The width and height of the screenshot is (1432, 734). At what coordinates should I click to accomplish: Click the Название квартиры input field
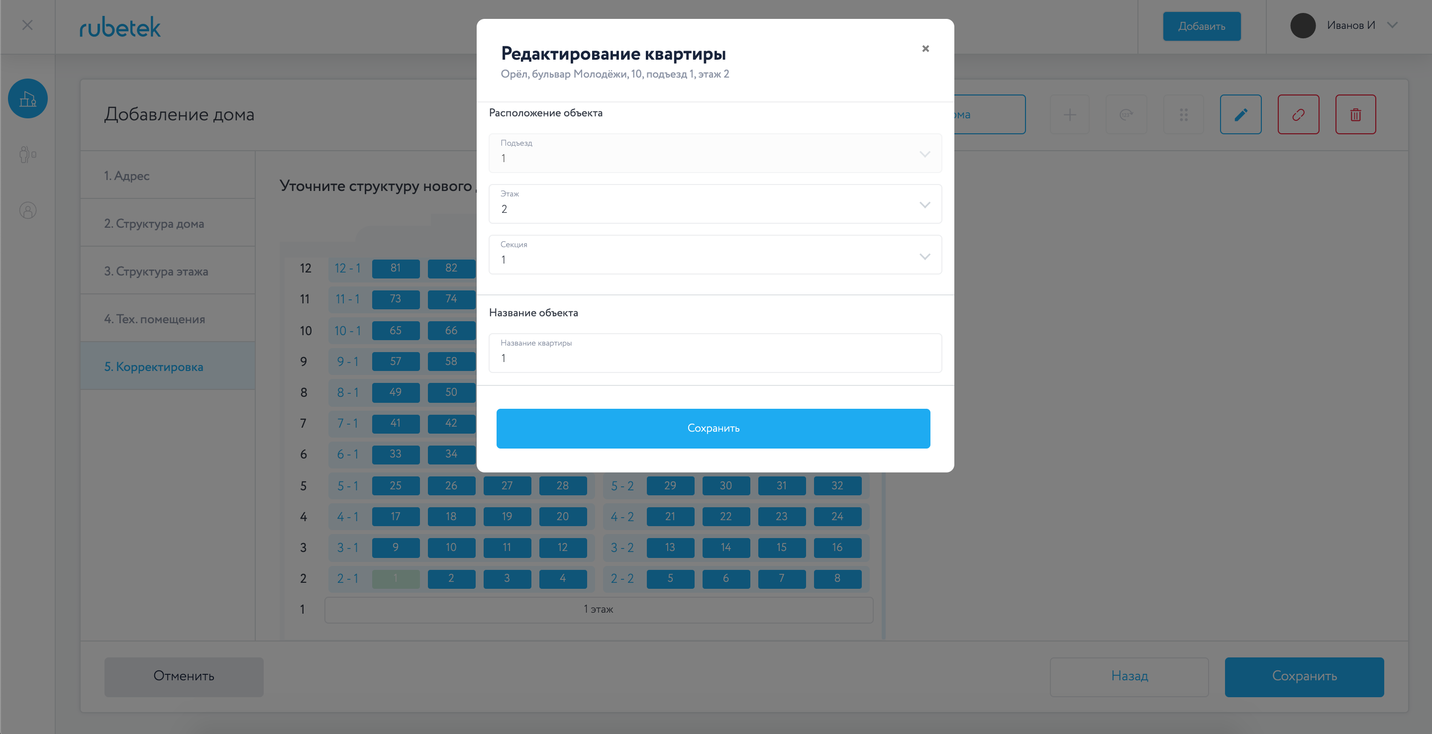[715, 353]
